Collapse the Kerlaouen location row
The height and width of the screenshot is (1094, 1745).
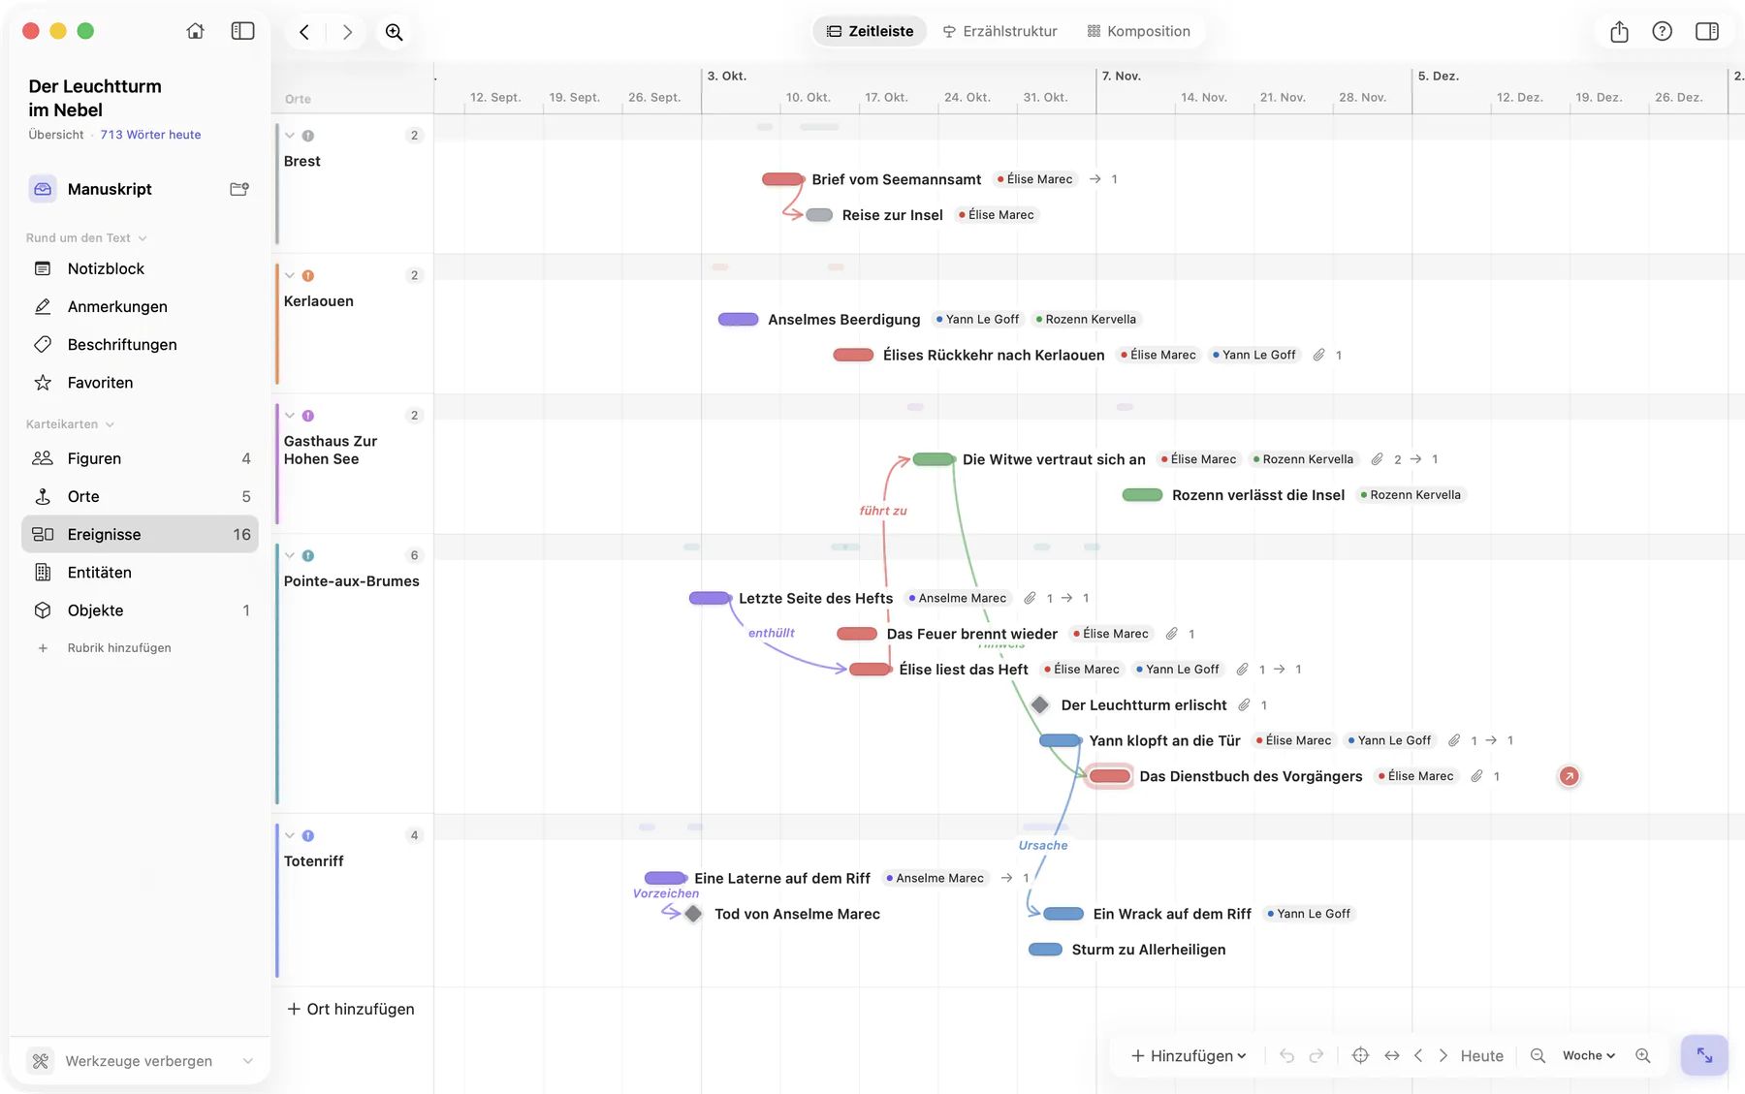[x=290, y=276]
